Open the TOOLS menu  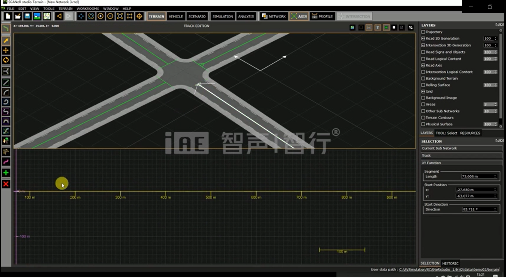pyautogui.click(x=49, y=9)
